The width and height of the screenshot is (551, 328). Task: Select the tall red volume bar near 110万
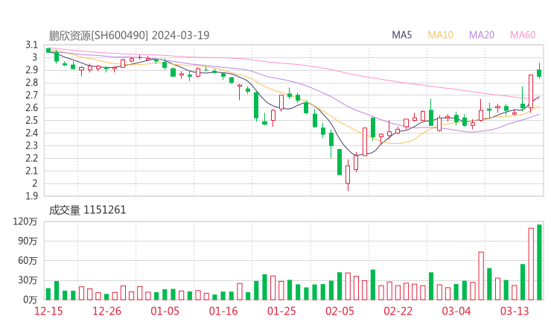click(531, 264)
